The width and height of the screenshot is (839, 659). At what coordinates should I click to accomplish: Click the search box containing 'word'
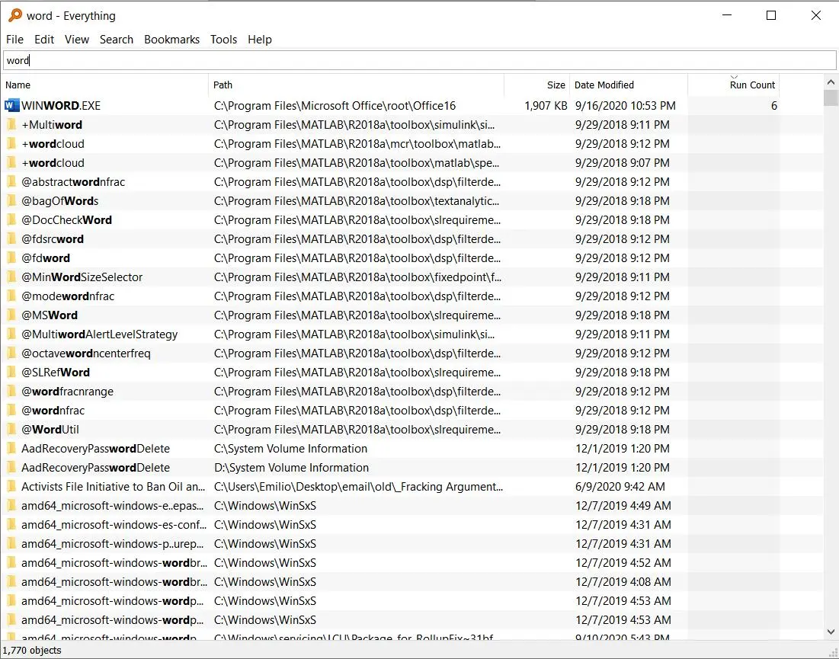(x=419, y=60)
